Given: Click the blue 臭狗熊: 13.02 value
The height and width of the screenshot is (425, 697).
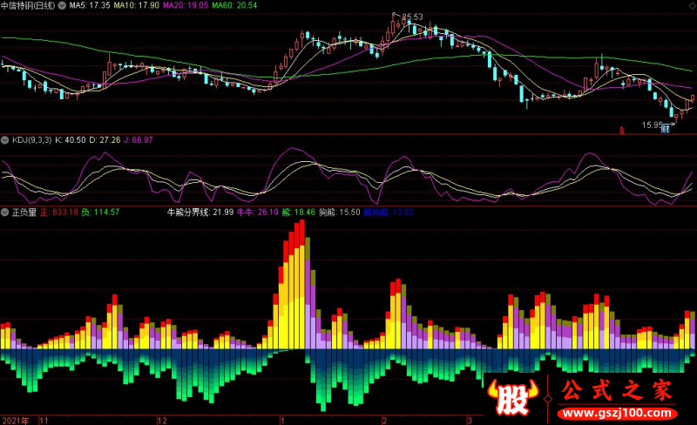Looking at the screenshot, I should coord(389,212).
